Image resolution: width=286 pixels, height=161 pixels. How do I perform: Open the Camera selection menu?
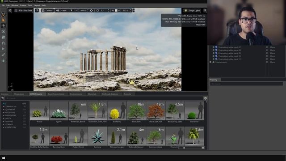[x=47, y=11]
